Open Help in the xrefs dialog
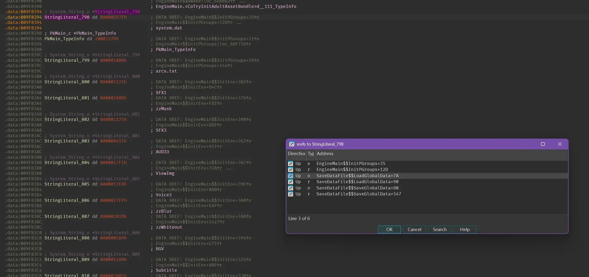This screenshot has height=277, width=589. (465, 230)
